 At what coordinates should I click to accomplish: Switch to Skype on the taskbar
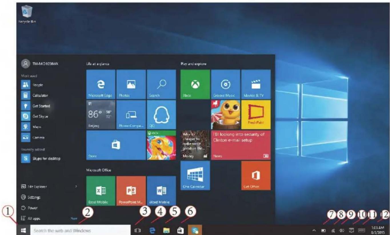[195, 230]
